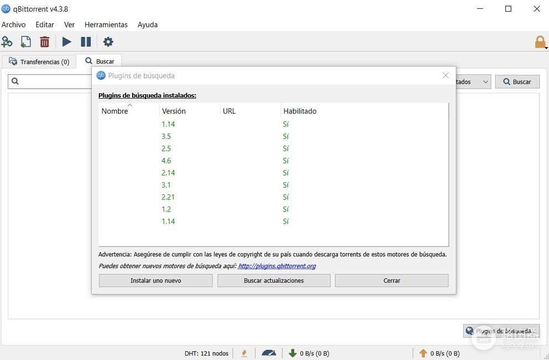
Task: Select the plugin row with version 3.5
Action: tap(273, 136)
